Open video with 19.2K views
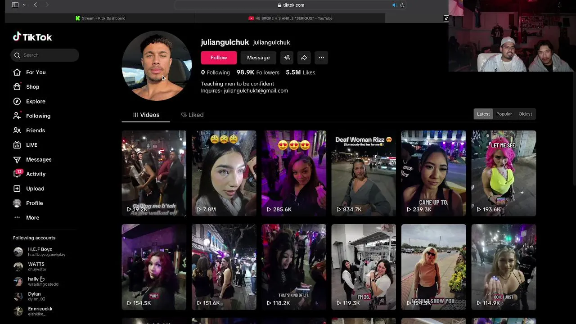Viewport: 576px width, 324px height. 154,173
